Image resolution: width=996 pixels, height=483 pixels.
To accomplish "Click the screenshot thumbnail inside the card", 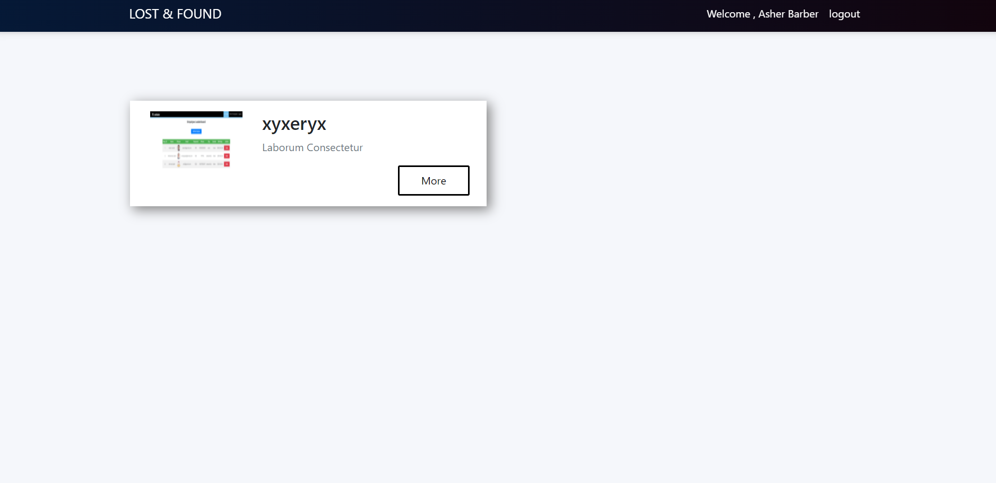I will (x=196, y=139).
